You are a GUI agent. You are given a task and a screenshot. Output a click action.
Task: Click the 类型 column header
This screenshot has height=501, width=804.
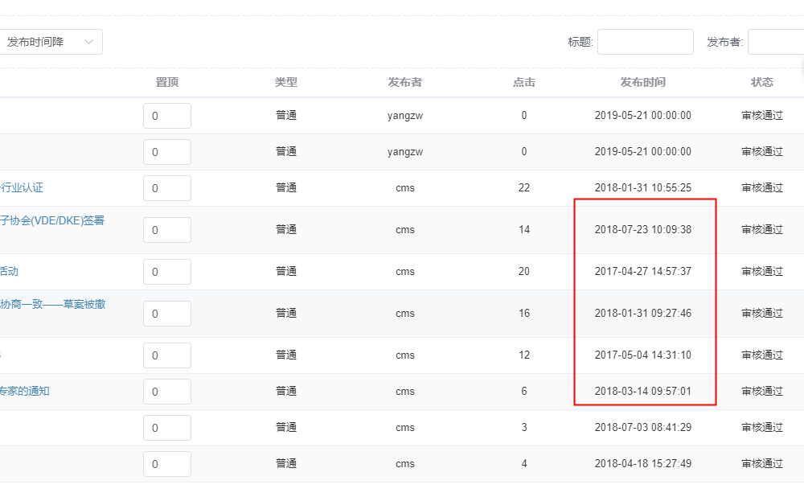pyautogui.click(x=286, y=82)
